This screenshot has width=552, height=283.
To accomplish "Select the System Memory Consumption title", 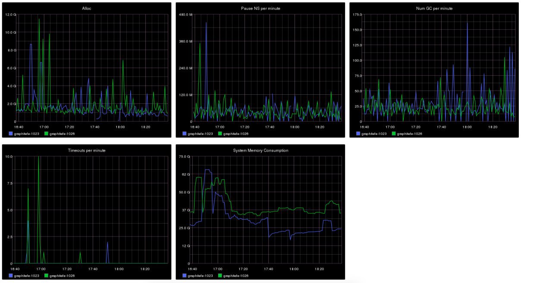I will [260, 150].
